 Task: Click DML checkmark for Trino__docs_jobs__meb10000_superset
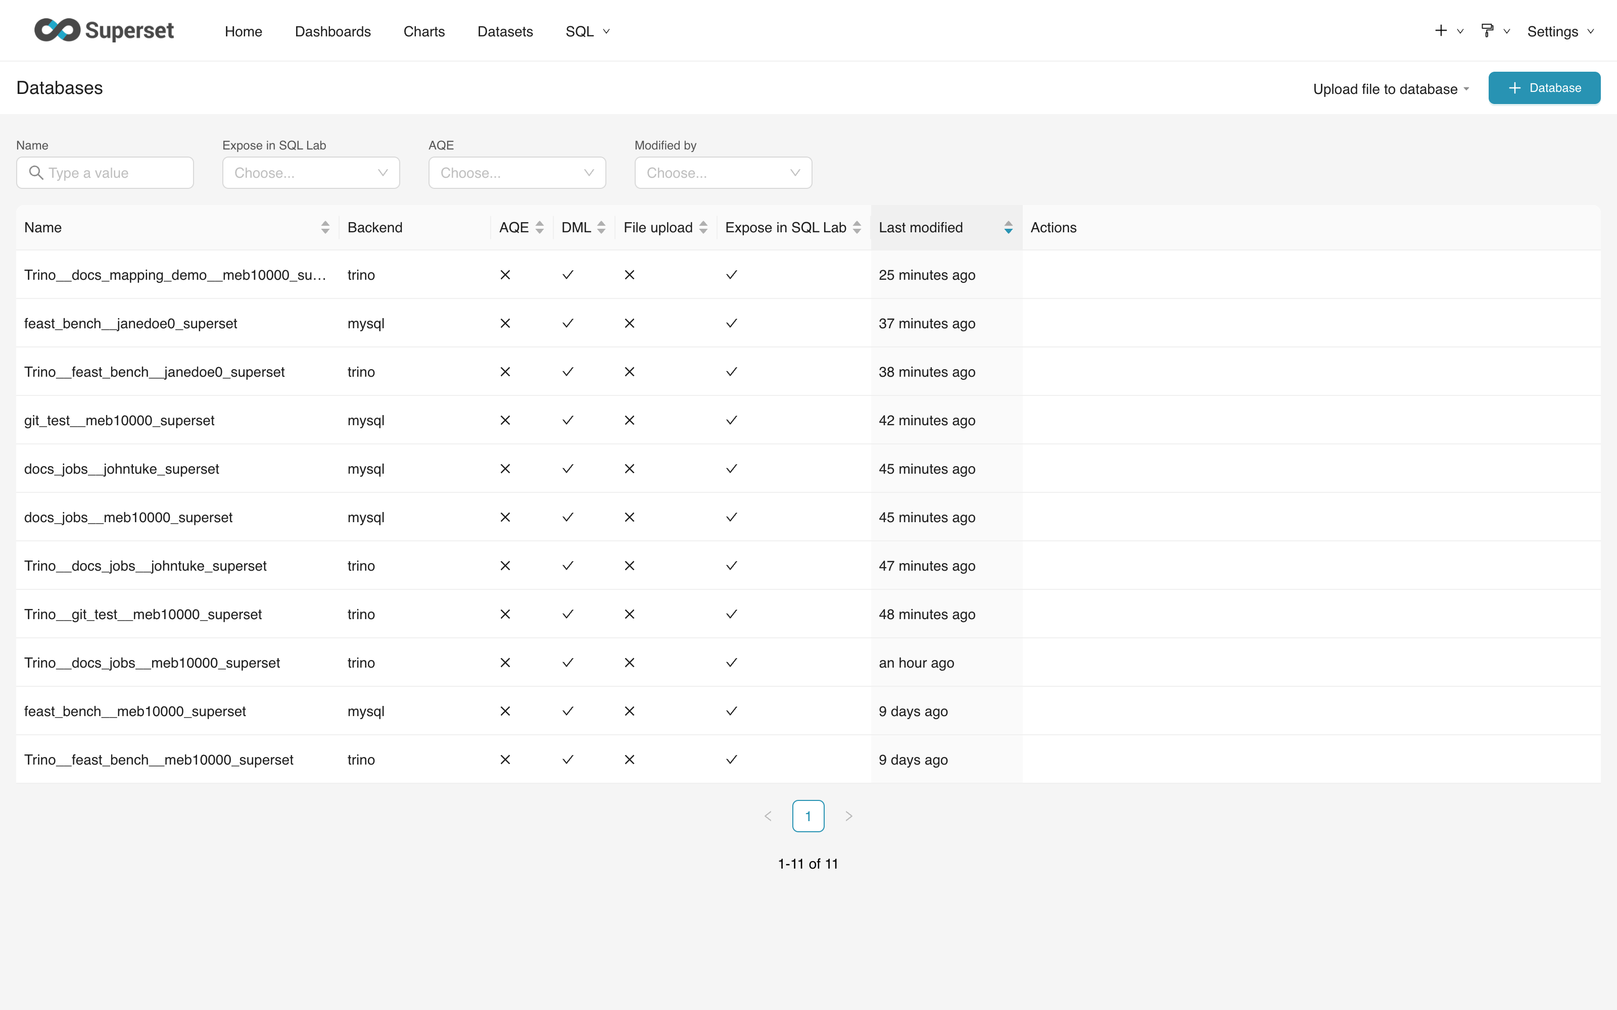point(567,663)
